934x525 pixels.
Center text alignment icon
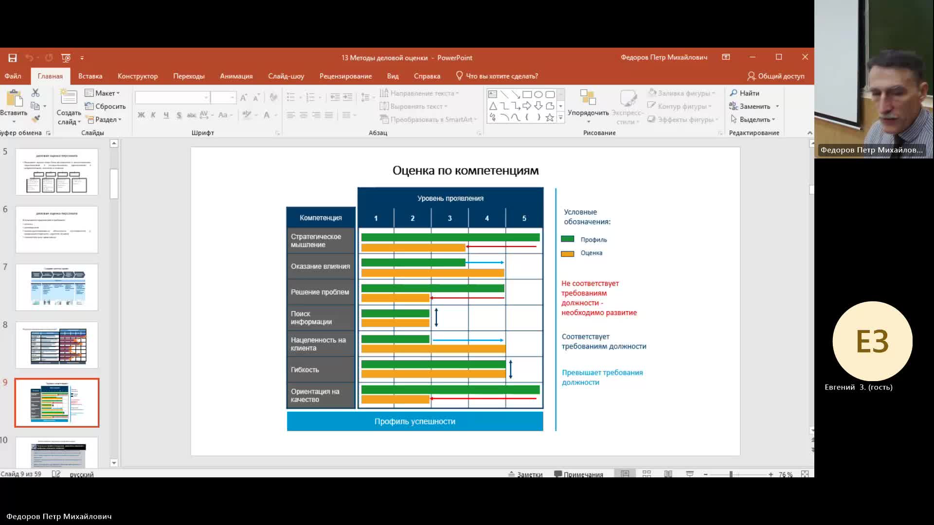tap(304, 115)
